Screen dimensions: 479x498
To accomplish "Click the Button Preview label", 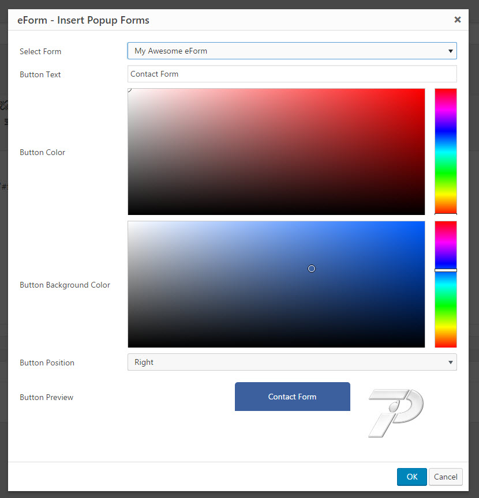I will (x=46, y=397).
